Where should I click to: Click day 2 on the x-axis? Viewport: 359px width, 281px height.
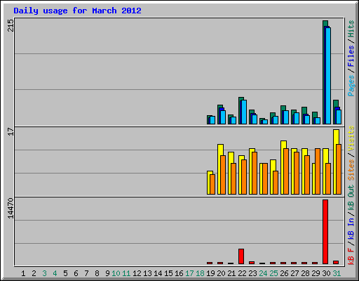[34, 273]
